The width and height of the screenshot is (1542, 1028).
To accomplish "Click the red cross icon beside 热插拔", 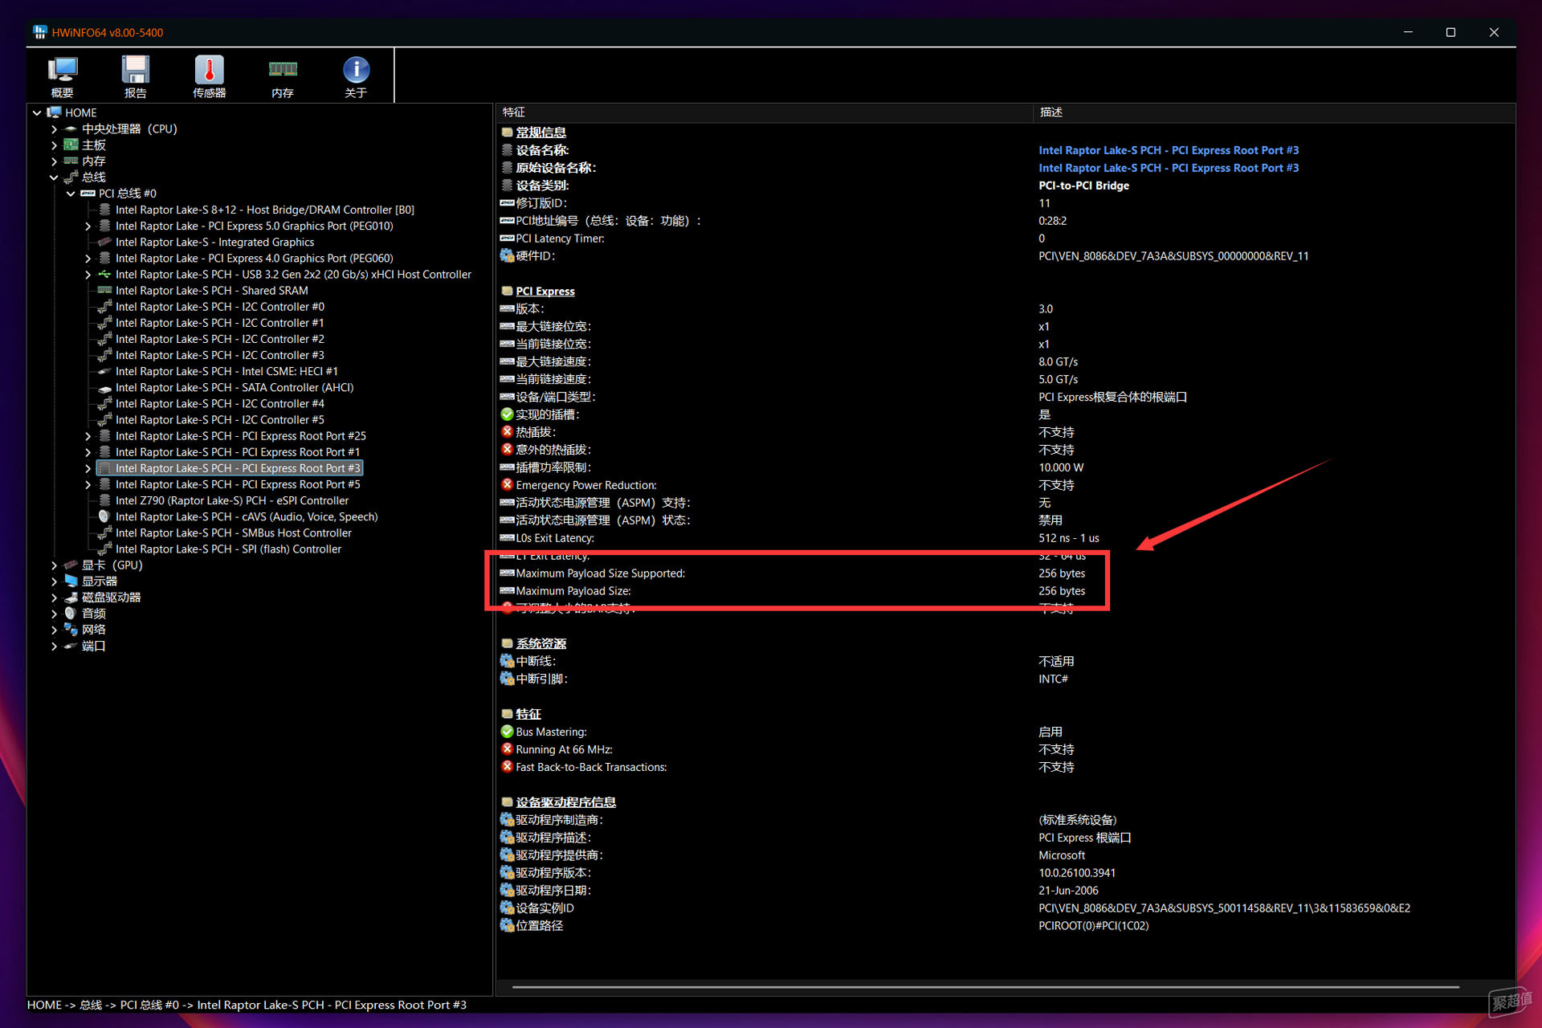I will click(x=507, y=432).
